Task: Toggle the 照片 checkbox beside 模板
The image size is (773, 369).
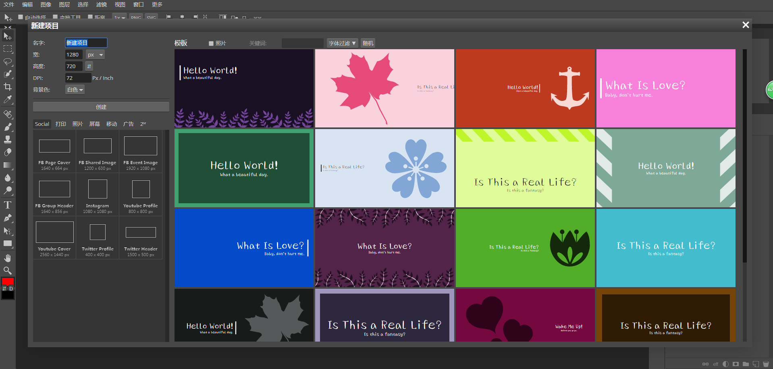Action: pyautogui.click(x=211, y=44)
